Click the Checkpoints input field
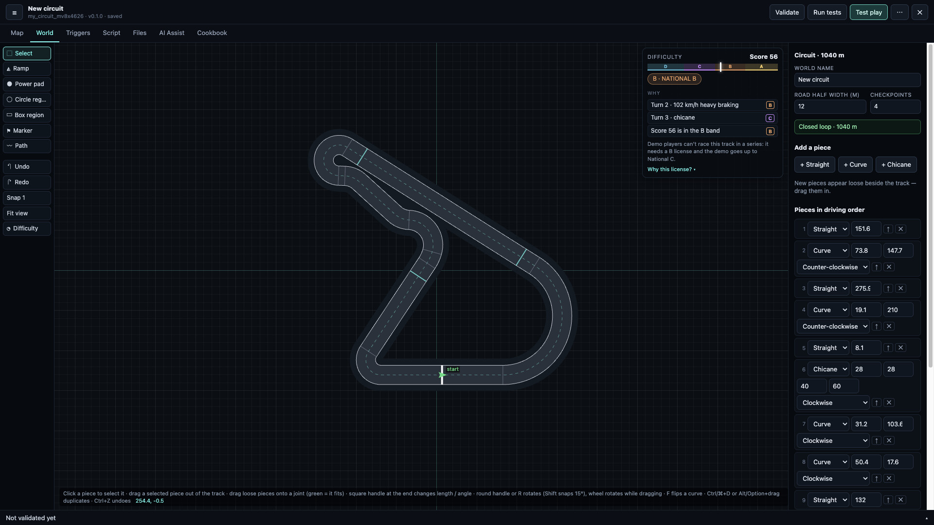The width and height of the screenshot is (934, 525). click(895, 106)
